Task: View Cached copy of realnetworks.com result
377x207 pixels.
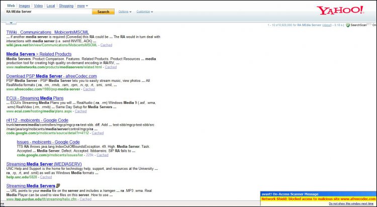Action: pos(111,67)
